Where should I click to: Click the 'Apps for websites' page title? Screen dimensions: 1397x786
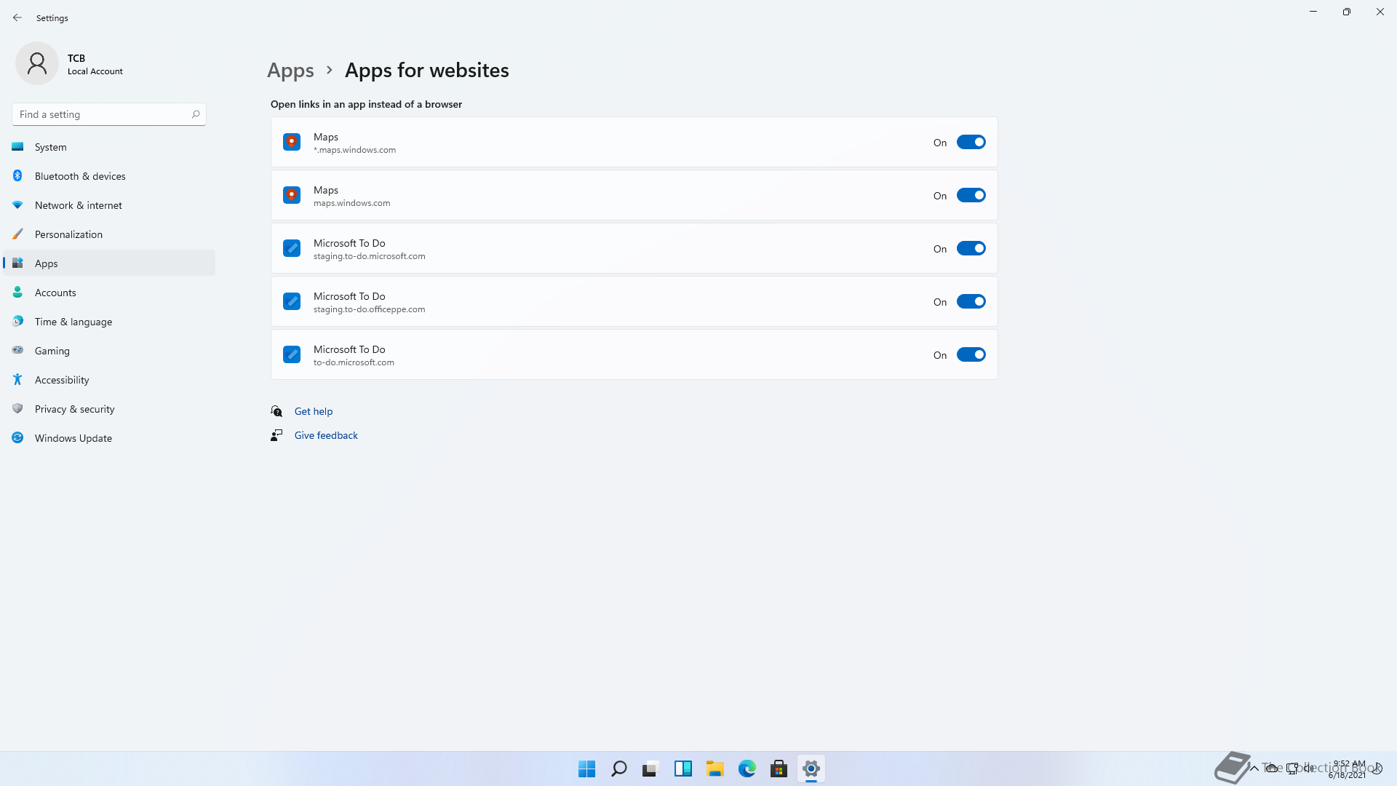click(x=427, y=71)
